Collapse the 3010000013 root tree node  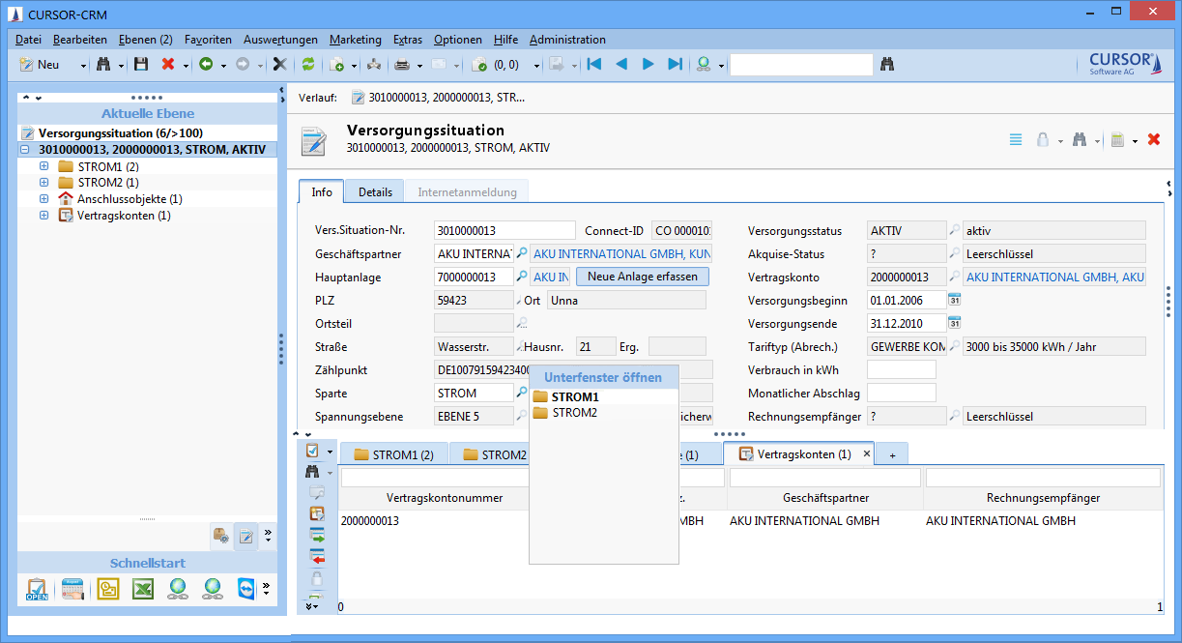[x=24, y=150]
